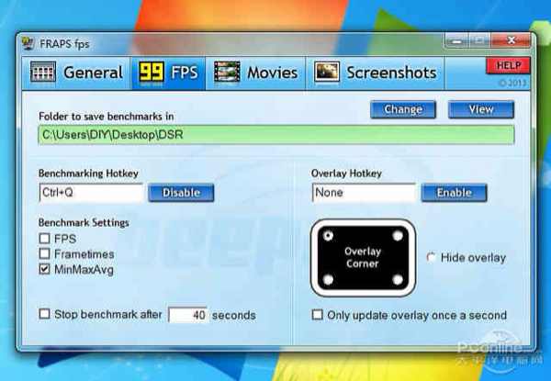This screenshot has width=551, height=381.
Task: Click Change to pick benchmark folder
Action: (x=403, y=109)
